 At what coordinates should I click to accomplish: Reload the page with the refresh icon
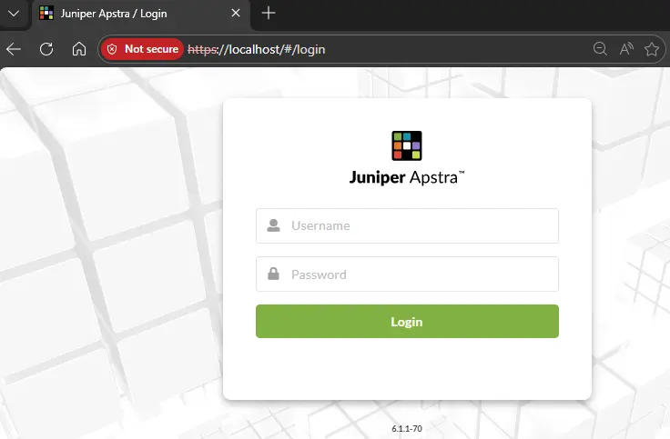point(46,49)
